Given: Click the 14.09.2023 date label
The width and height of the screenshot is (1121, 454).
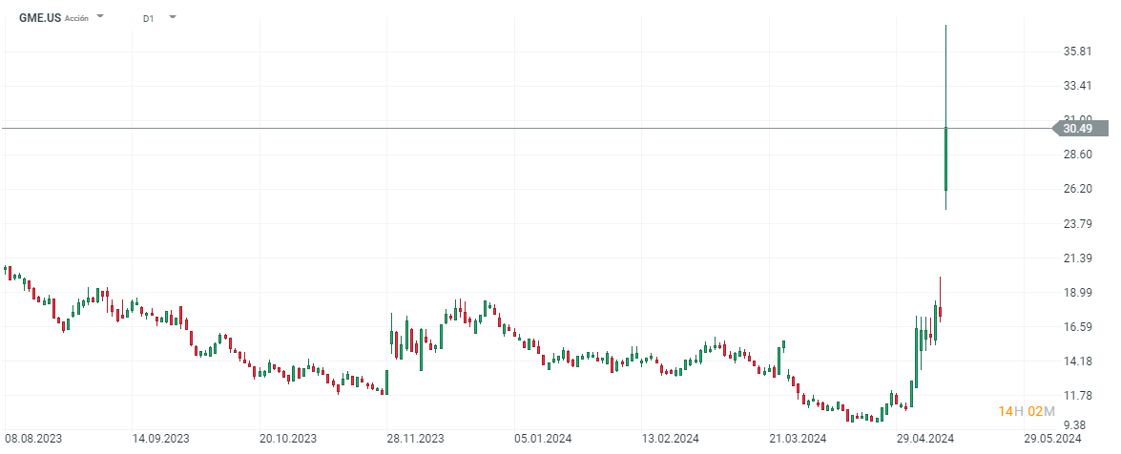Looking at the screenshot, I should click(161, 438).
